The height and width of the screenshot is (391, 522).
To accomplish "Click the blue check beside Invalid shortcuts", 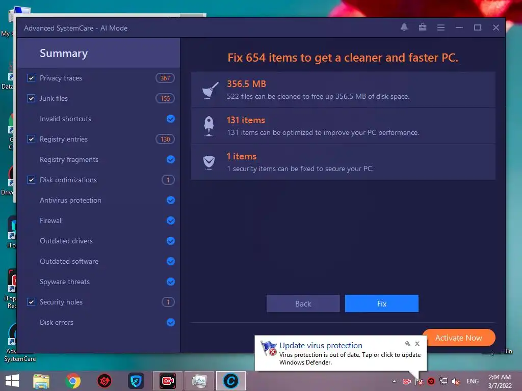I will coord(170,119).
